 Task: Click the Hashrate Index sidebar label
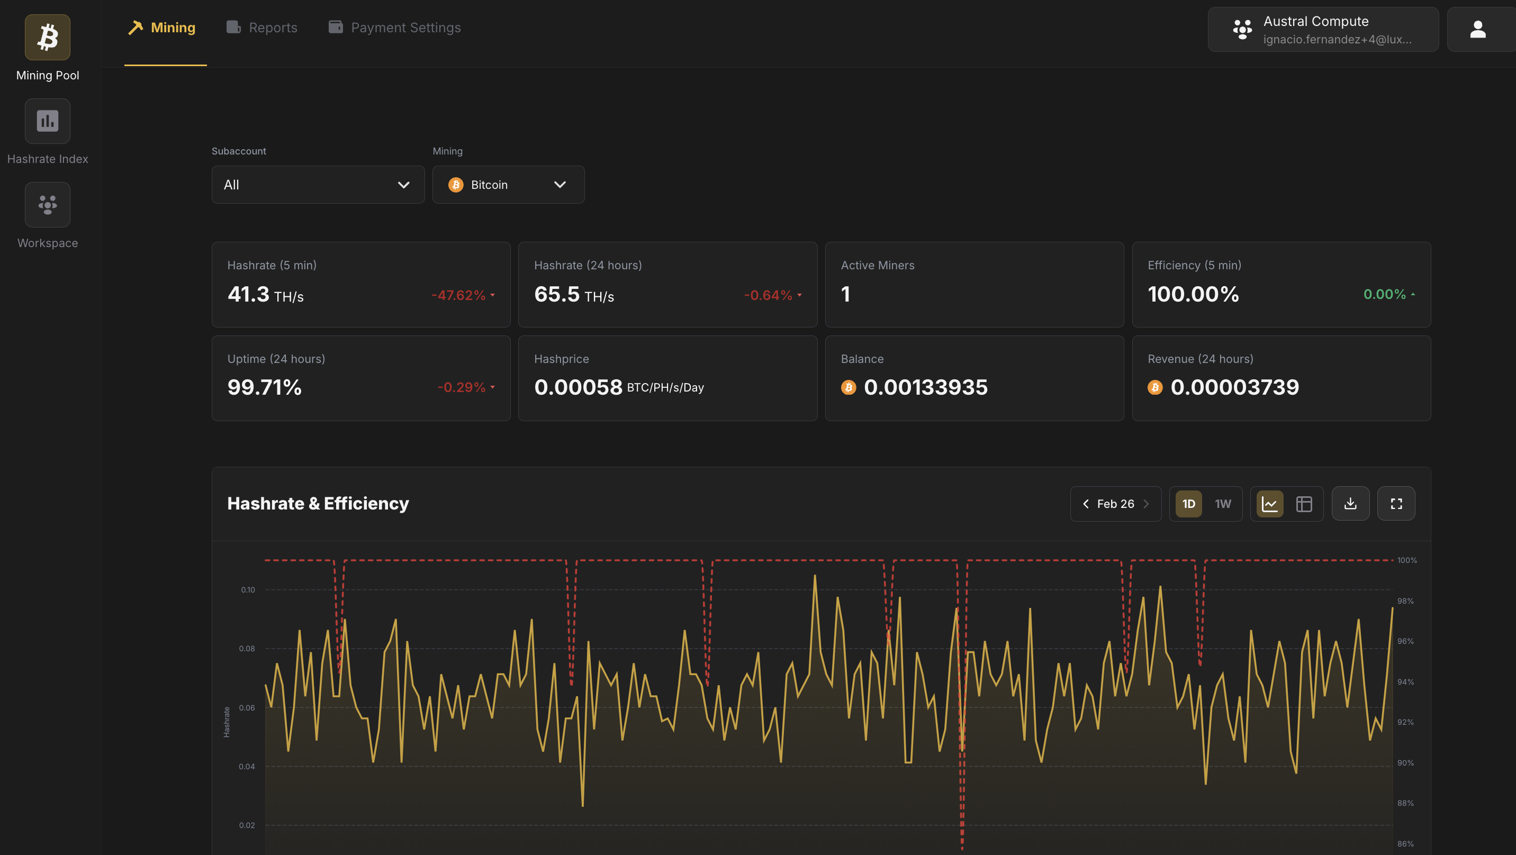pyautogui.click(x=48, y=159)
